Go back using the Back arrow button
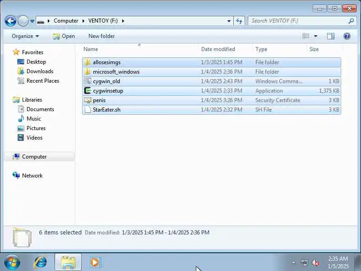The height and width of the screenshot is (271, 361). (10, 21)
